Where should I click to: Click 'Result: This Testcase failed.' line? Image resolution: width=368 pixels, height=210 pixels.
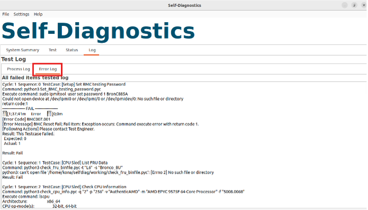(x=28, y=134)
